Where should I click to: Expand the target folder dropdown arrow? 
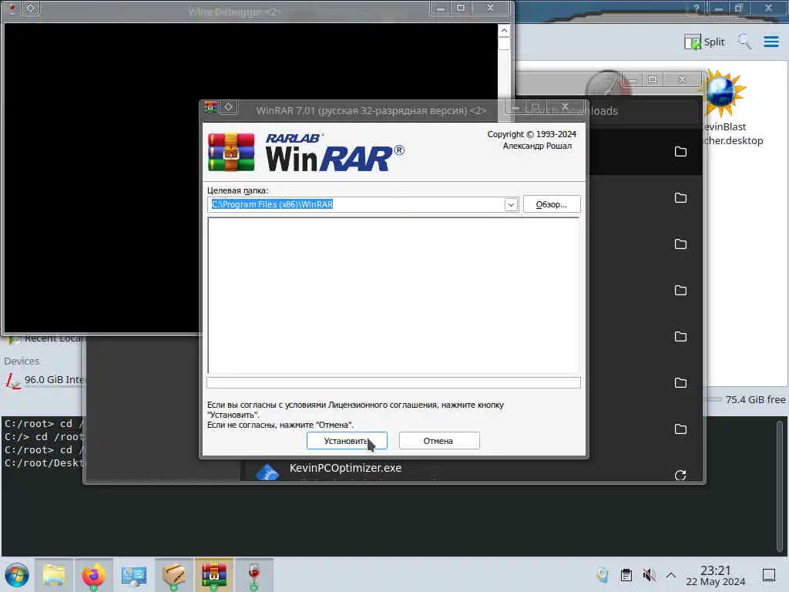(511, 204)
